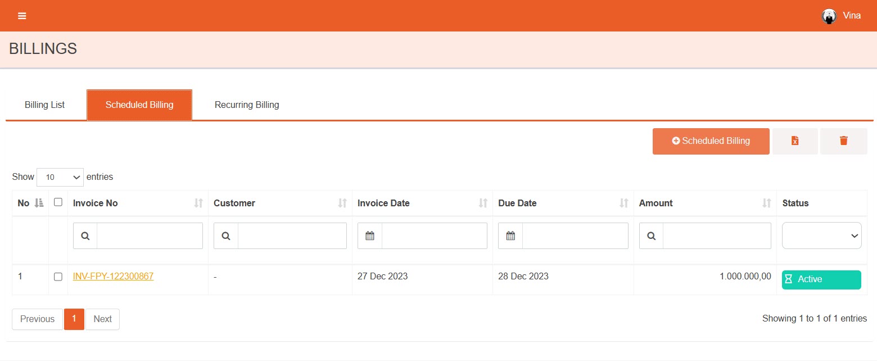Check the INV-FPY-122300867 row checkbox

tap(58, 277)
